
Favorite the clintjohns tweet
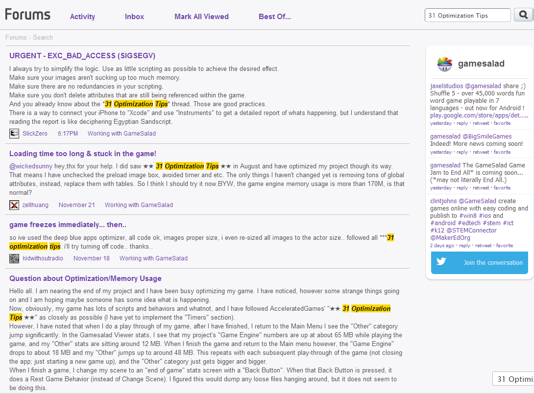coord(505,246)
